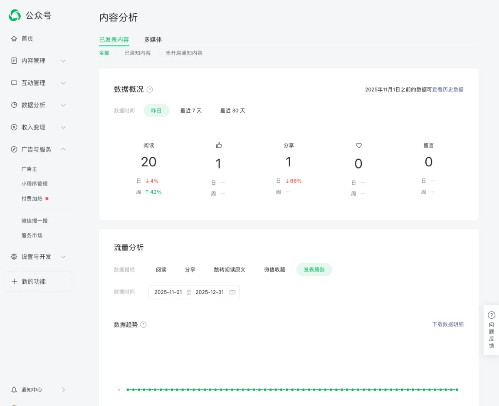Expand the 数据分析 menu chevron
499x406 pixels.
pos(63,105)
